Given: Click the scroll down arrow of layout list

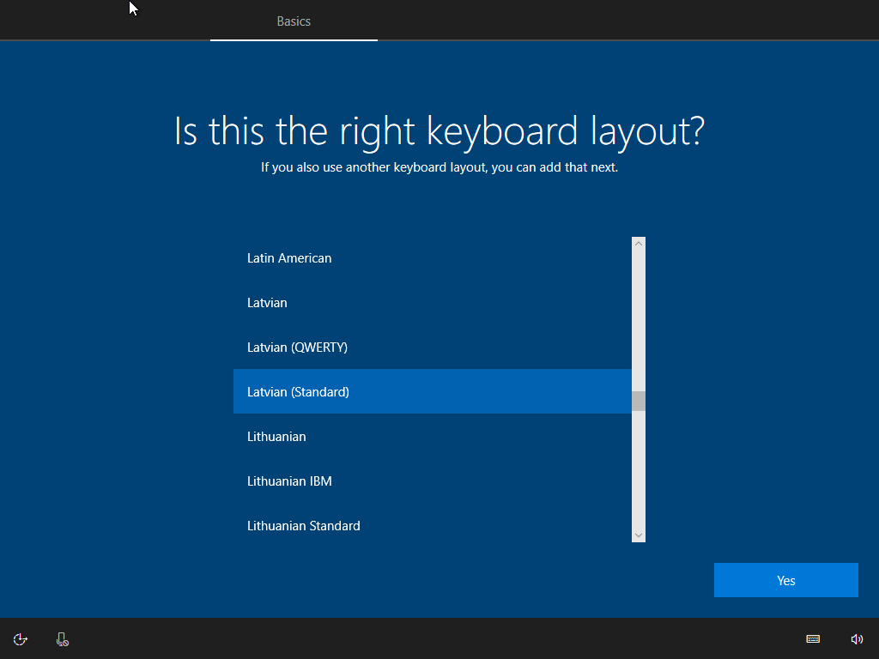Looking at the screenshot, I should pos(638,535).
